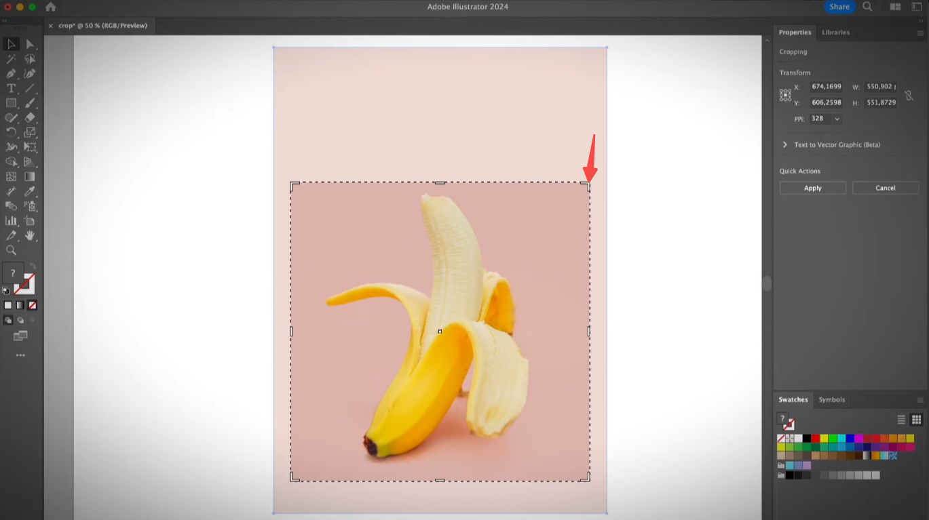Switch Swatches panel to grid view
The width and height of the screenshot is (929, 520).
[x=917, y=419]
